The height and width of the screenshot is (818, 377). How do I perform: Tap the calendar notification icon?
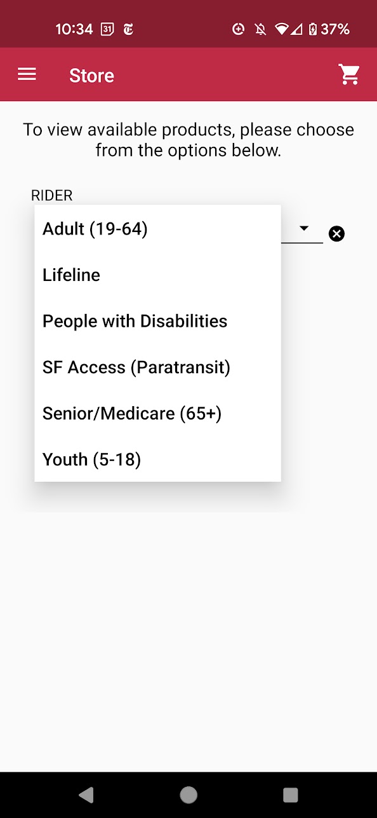coord(107,29)
